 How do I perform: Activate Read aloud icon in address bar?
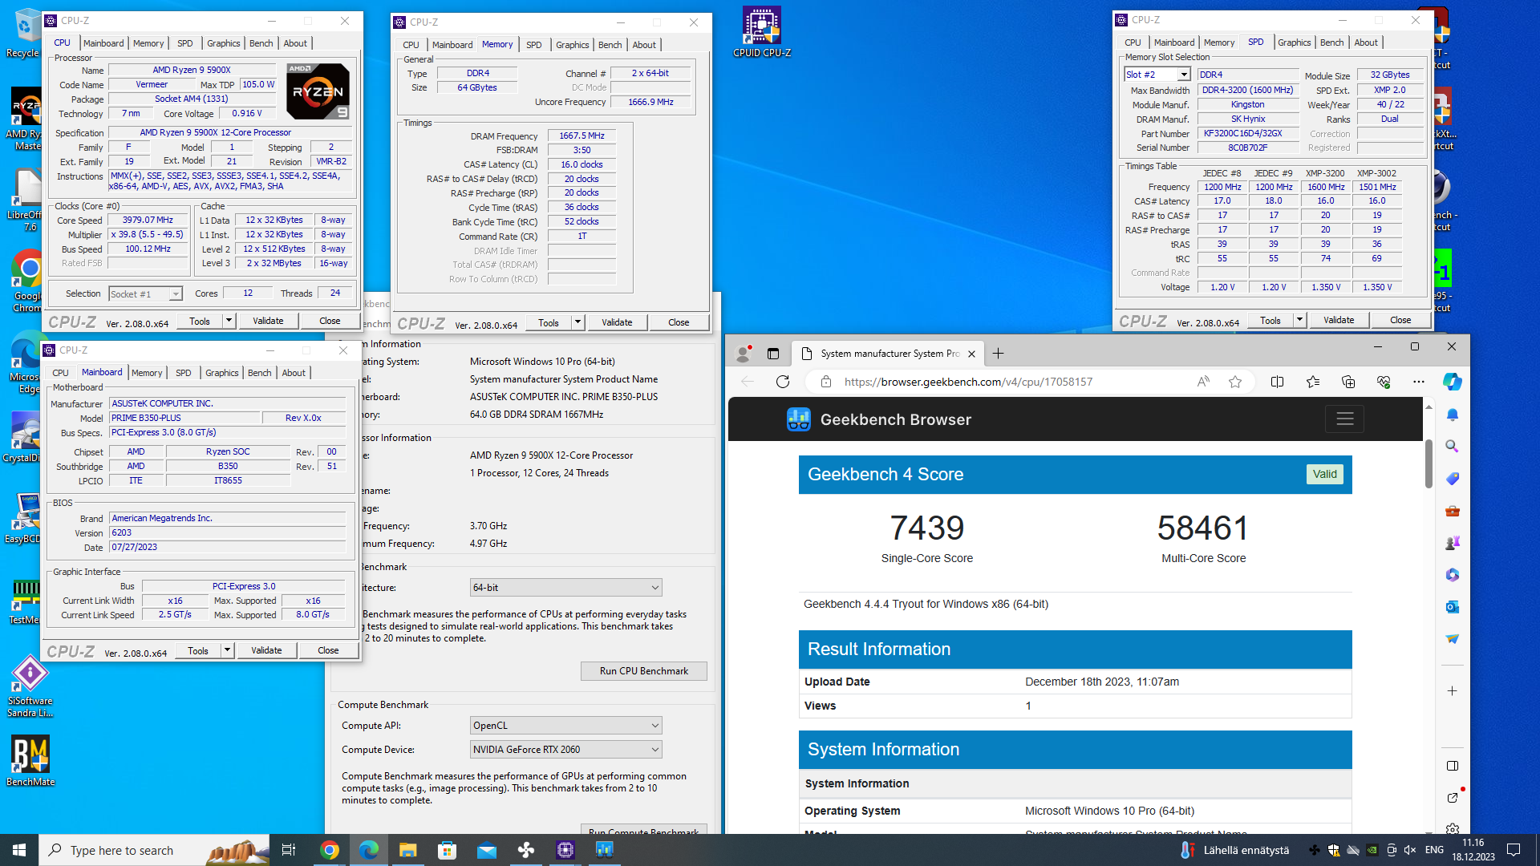point(1203,382)
